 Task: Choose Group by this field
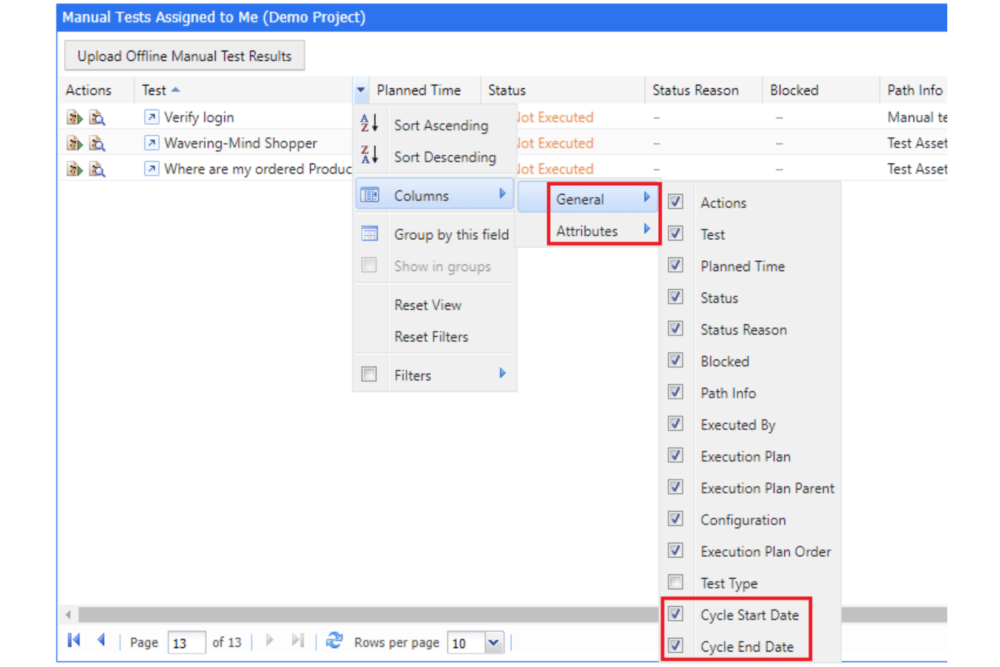434,234
